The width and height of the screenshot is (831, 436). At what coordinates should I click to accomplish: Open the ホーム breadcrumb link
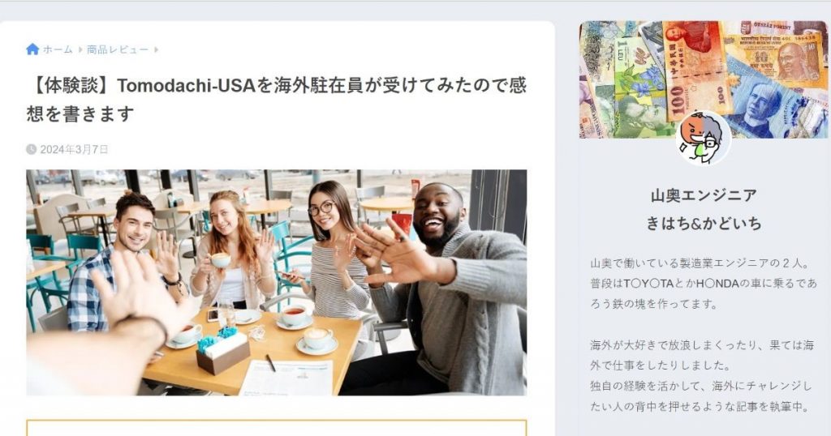coord(58,49)
